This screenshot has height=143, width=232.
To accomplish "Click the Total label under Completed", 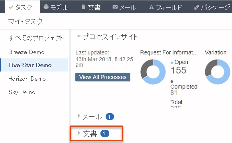I will tap(176, 102).
